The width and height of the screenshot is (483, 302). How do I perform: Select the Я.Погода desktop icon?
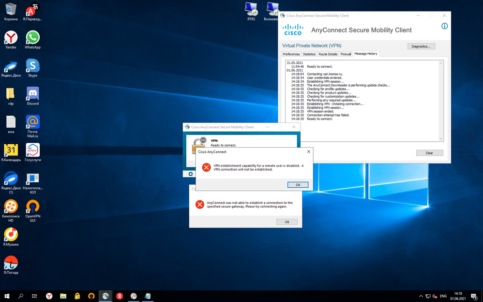11,265
